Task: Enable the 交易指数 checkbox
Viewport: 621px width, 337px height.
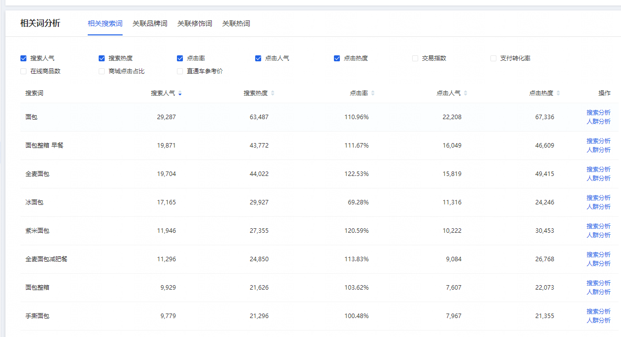Action: 415,58
